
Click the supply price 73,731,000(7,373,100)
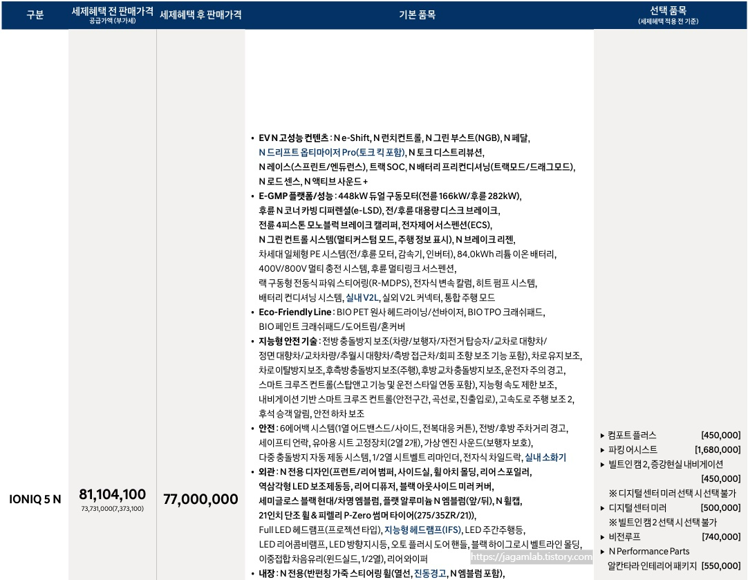point(113,509)
